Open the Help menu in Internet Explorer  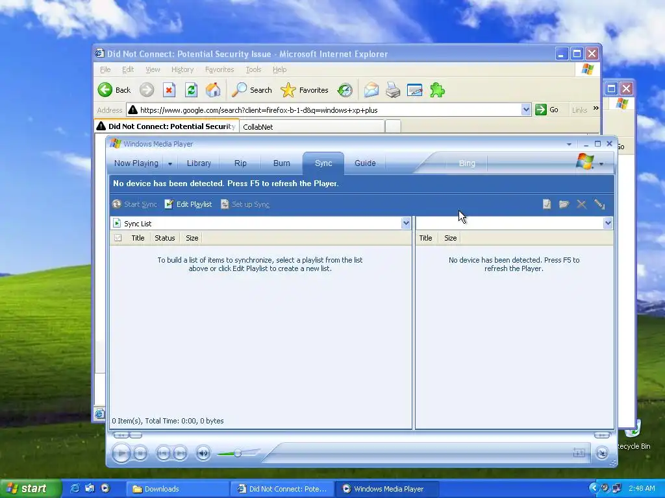pos(279,69)
